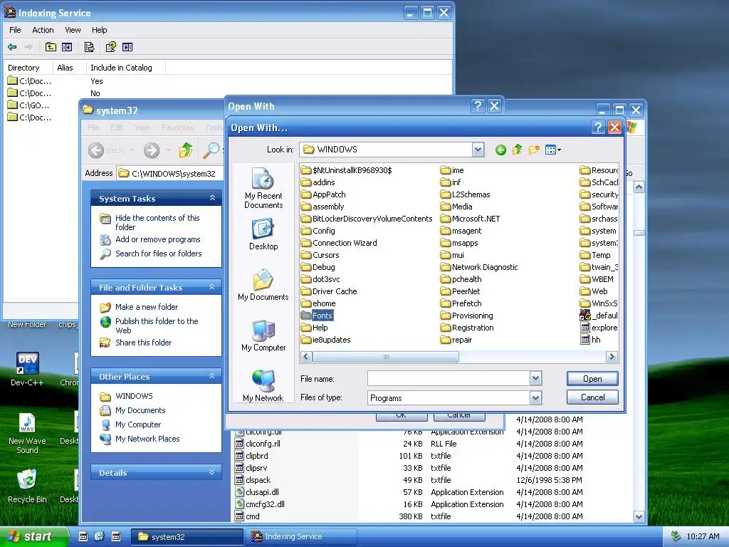Open Desktop place in file dialog
The width and height of the screenshot is (729, 547).
tap(263, 235)
